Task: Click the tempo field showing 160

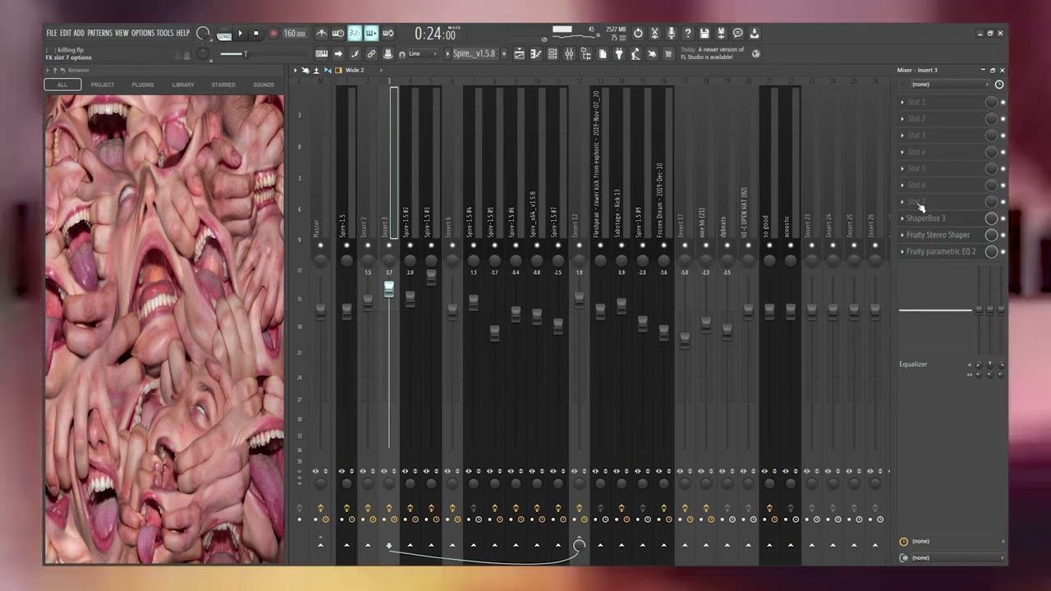Action: (x=295, y=34)
